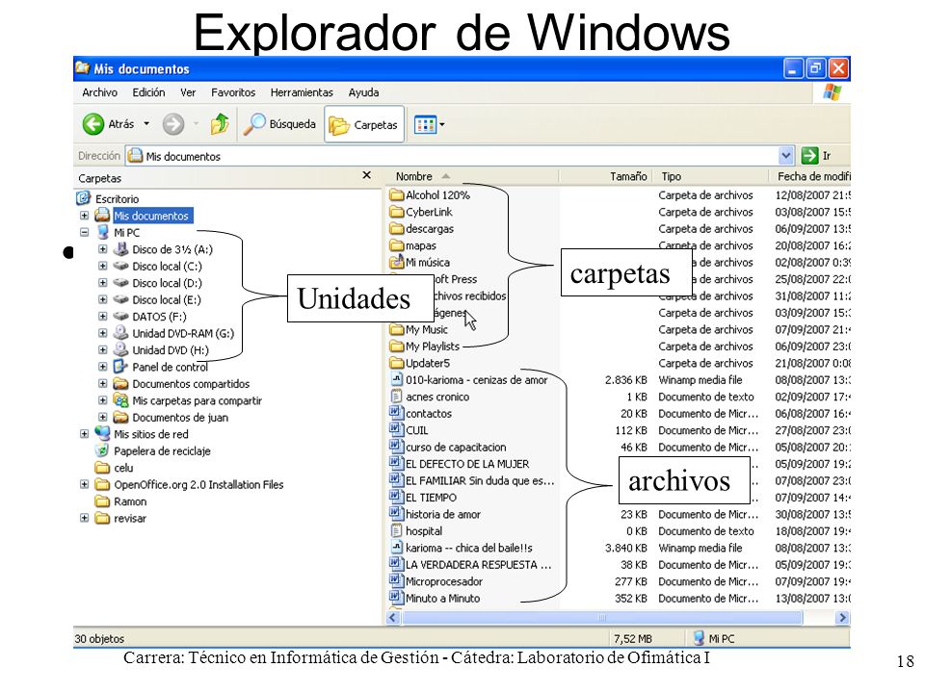Click the Mi PC computer icon
925x693 pixels.
click(x=103, y=232)
